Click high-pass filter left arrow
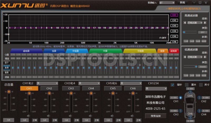The width and height of the screenshot is (211, 123). click(x=184, y=23)
